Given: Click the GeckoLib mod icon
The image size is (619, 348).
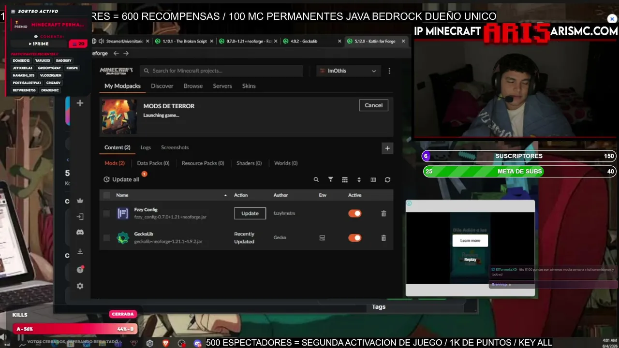Looking at the screenshot, I should (x=123, y=238).
